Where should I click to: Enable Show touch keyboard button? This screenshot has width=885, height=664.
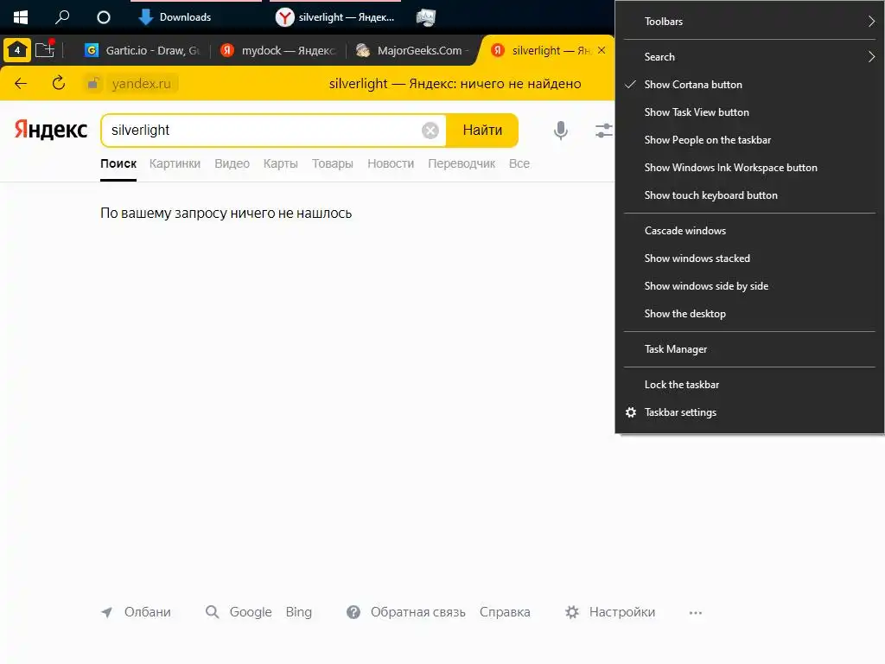[x=749, y=195]
